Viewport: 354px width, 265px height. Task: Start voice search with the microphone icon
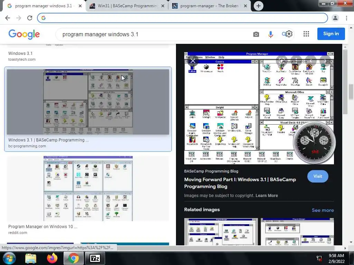point(270,34)
